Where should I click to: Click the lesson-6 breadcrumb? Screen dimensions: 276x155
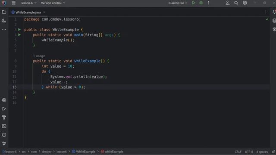(9, 152)
